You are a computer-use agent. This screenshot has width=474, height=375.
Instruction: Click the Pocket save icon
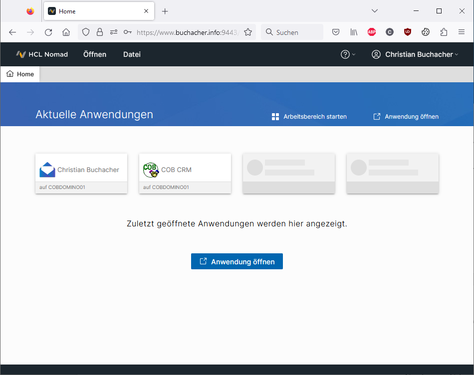point(336,32)
